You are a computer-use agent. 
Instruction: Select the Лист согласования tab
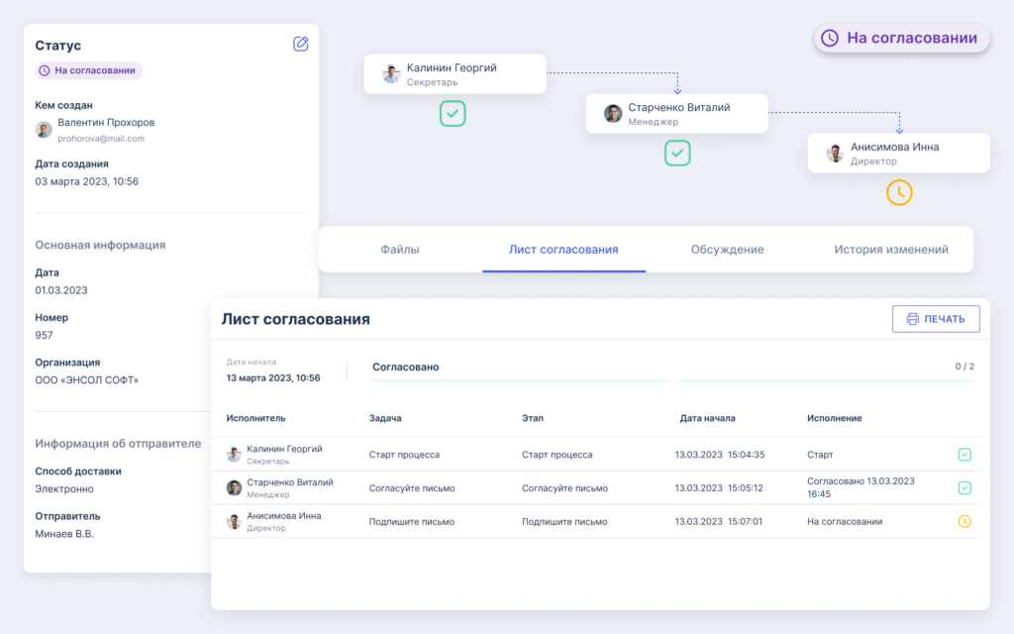[563, 250]
